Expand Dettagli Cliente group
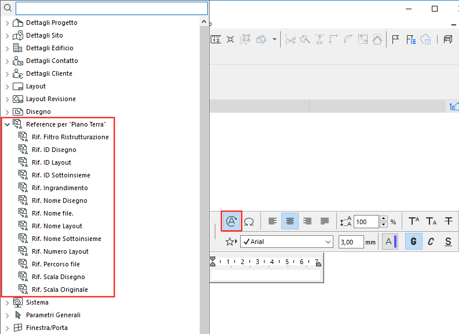The width and height of the screenshot is (459, 334). (8, 73)
